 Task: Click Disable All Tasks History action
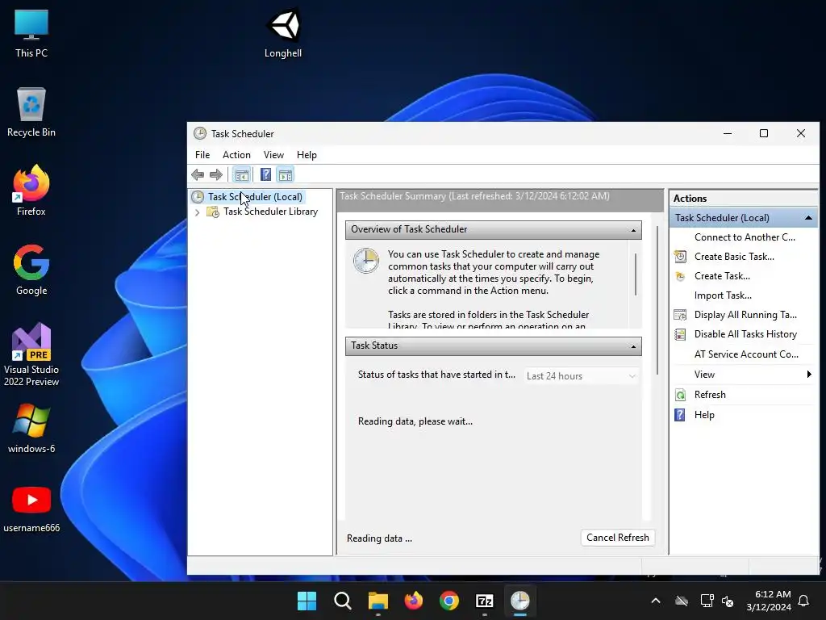[x=745, y=334]
